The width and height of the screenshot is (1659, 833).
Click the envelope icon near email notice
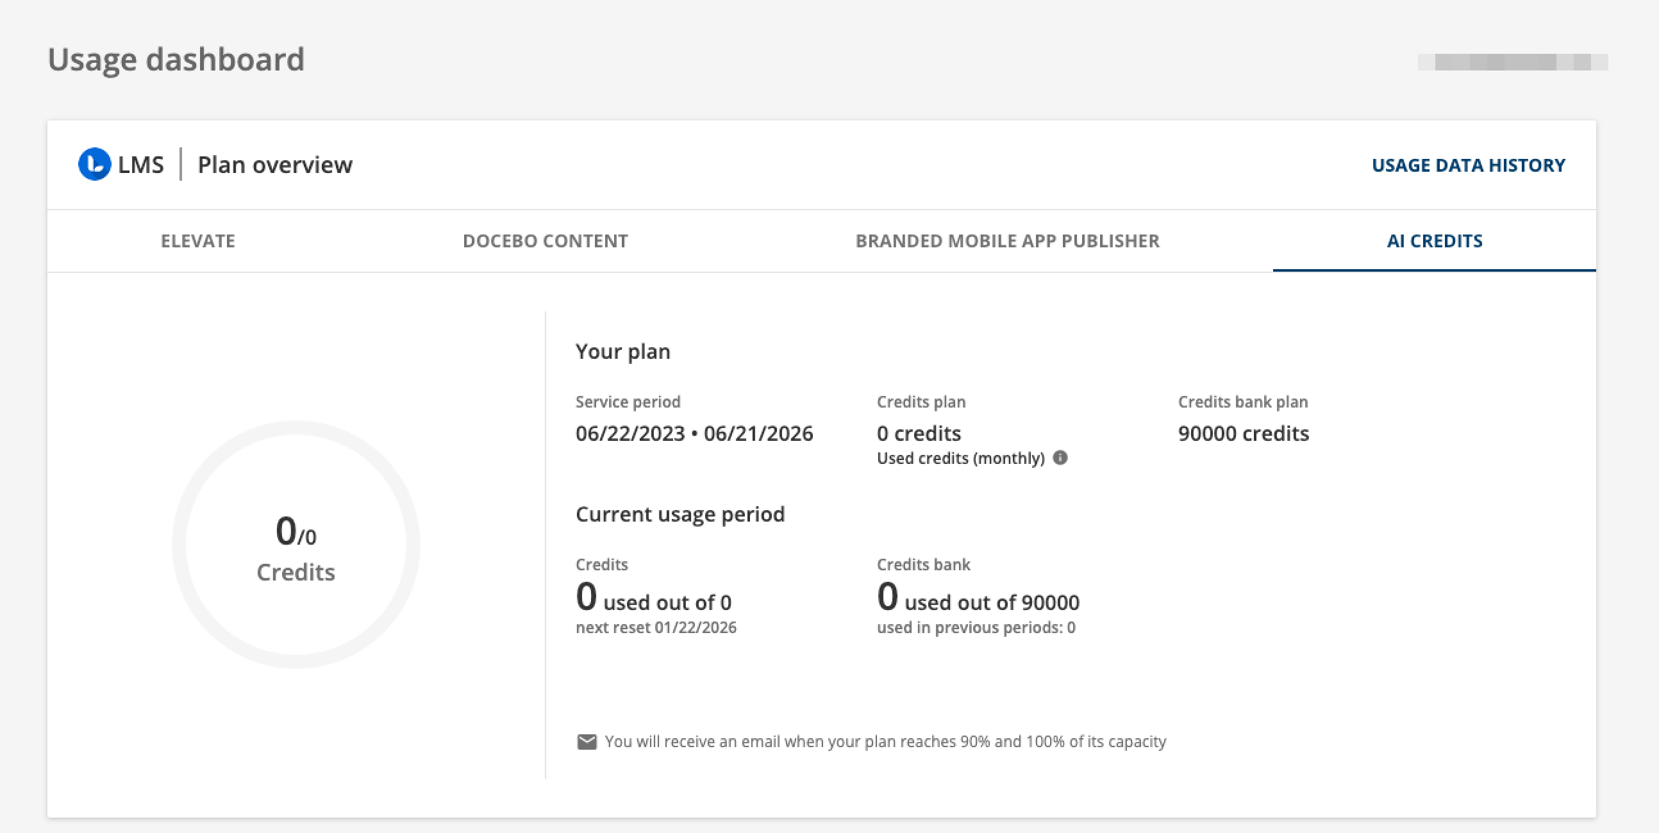(x=586, y=741)
